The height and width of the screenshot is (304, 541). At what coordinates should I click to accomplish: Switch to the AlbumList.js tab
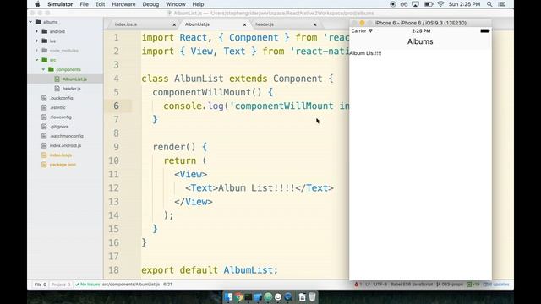197,24
